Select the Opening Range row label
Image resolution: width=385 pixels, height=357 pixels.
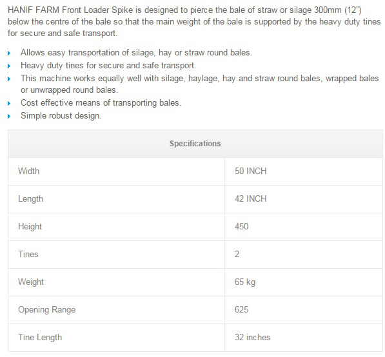pyautogui.click(x=47, y=310)
